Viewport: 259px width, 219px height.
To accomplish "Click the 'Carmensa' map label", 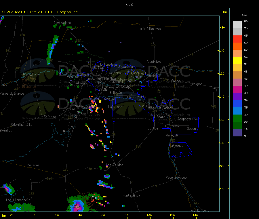I will (176, 146).
